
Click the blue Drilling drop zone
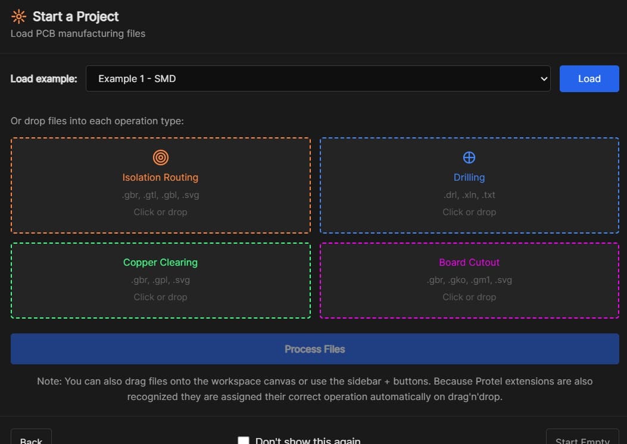pos(469,185)
